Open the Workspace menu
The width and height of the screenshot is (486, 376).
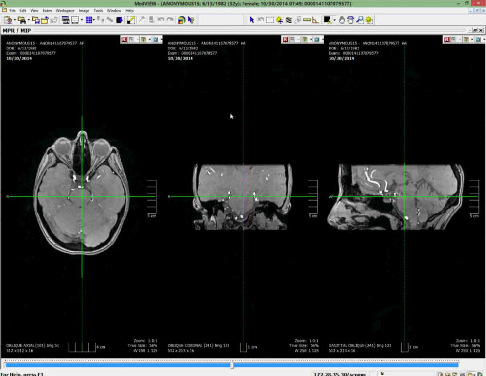click(65, 10)
